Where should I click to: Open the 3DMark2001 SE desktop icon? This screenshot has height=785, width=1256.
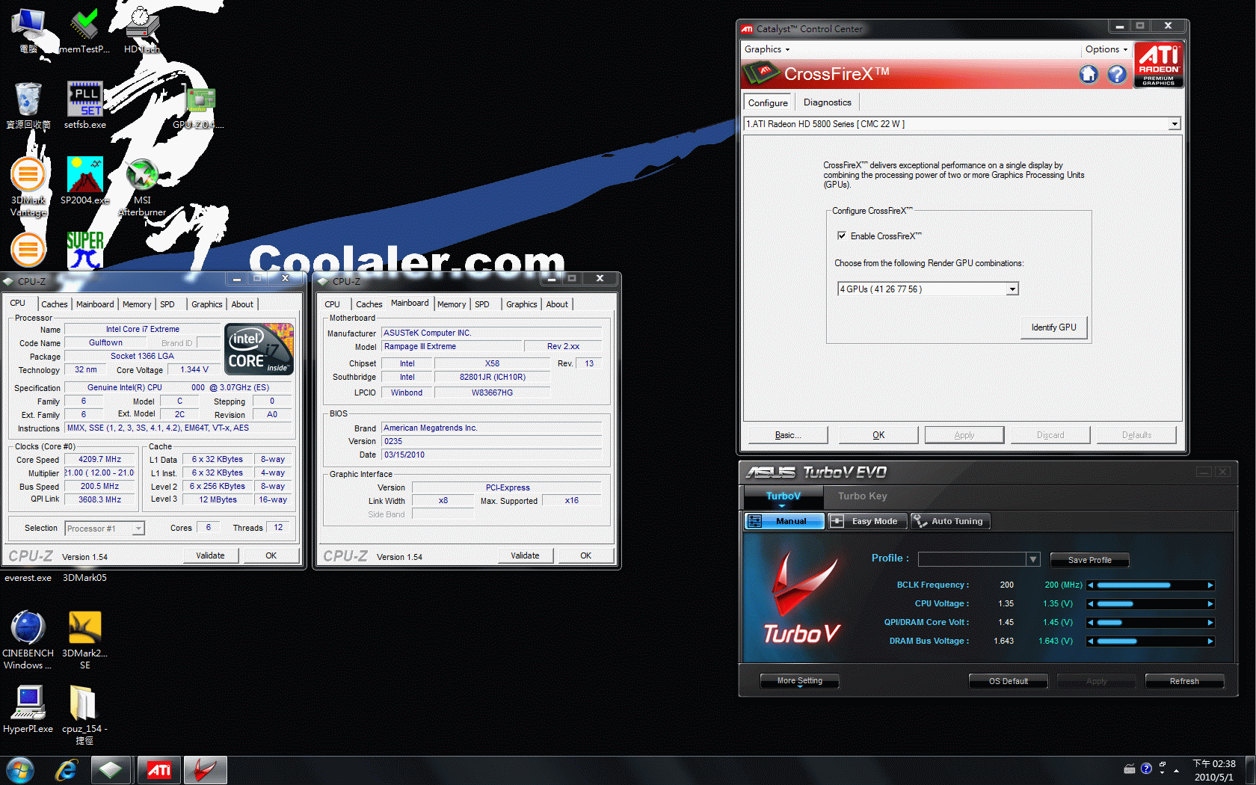tap(84, 640)
